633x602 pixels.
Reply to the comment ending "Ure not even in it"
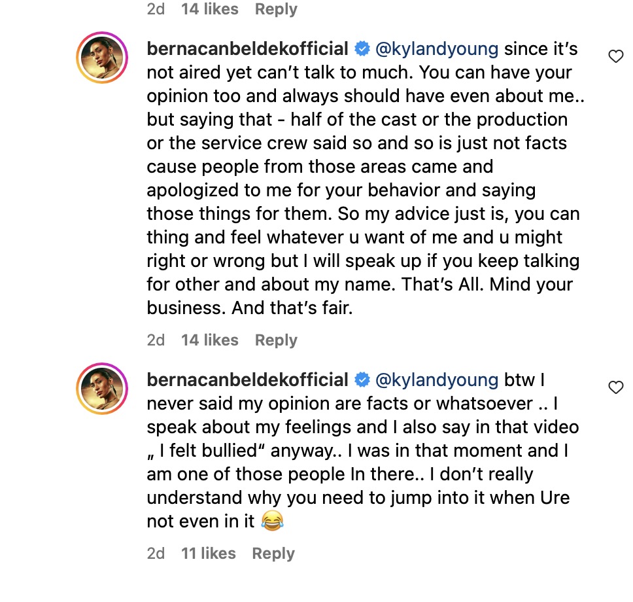(x=273, y=554)
